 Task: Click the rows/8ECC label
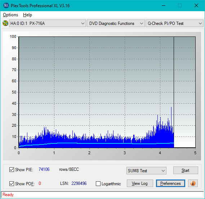pos(69,169)
